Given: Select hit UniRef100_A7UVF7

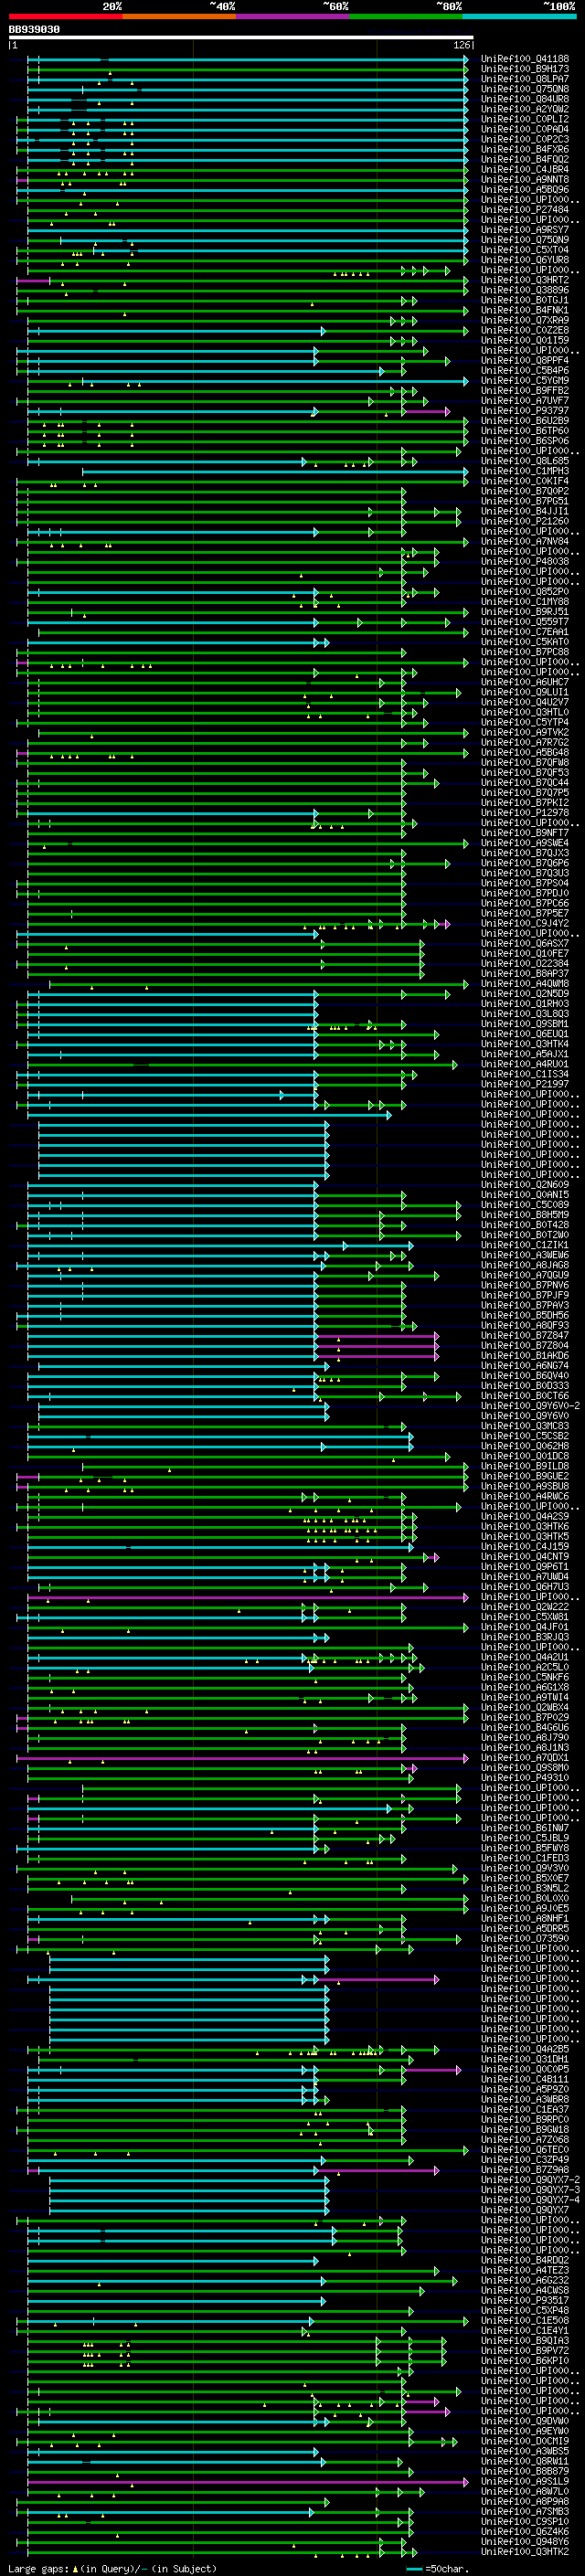Looking at the screenshot, I should point(525,400).
